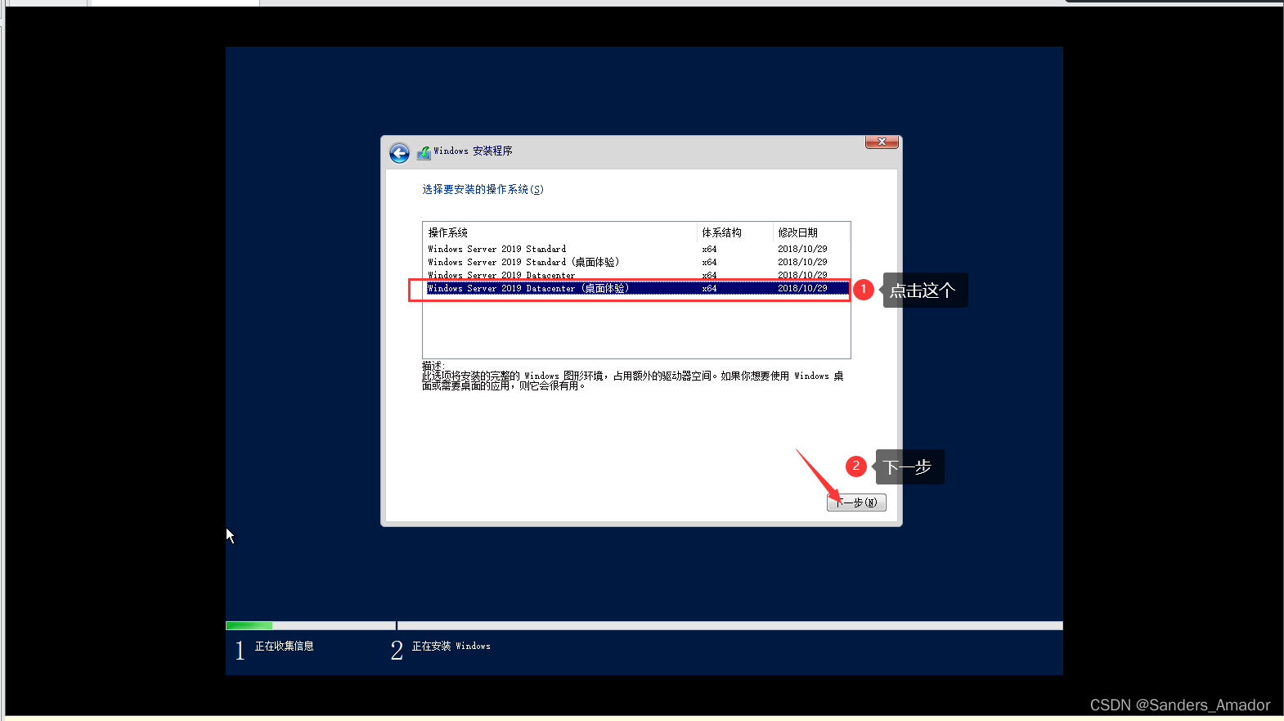
Task: Click the Windows setup program icon
Action: [x=424, y=152]
